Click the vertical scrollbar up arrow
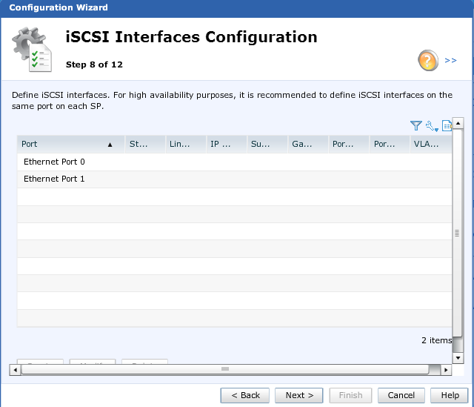 [x=458, y=123]
